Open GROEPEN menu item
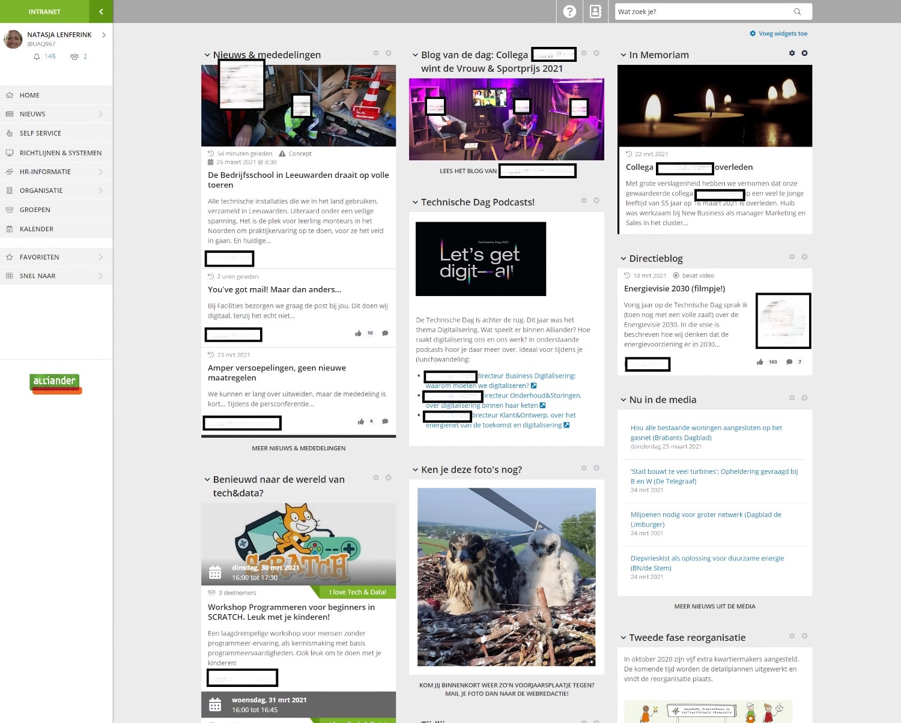The width and height of the screenshot is (901, 723). tap(56, 210)
